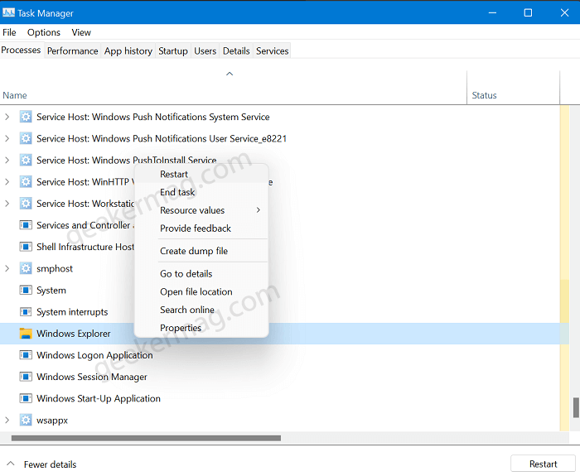Image resolution: width=580 pixels, height=476 pixels.
Task: Open the File menu
Action: (9, 32)
